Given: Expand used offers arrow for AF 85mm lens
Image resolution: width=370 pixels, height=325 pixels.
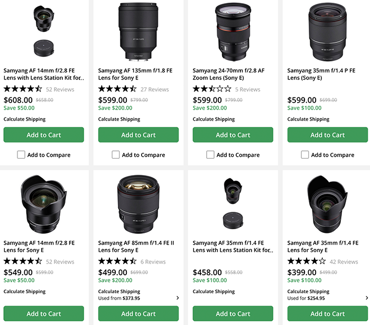Looking at the screenshot, I should tap(177, 298).
